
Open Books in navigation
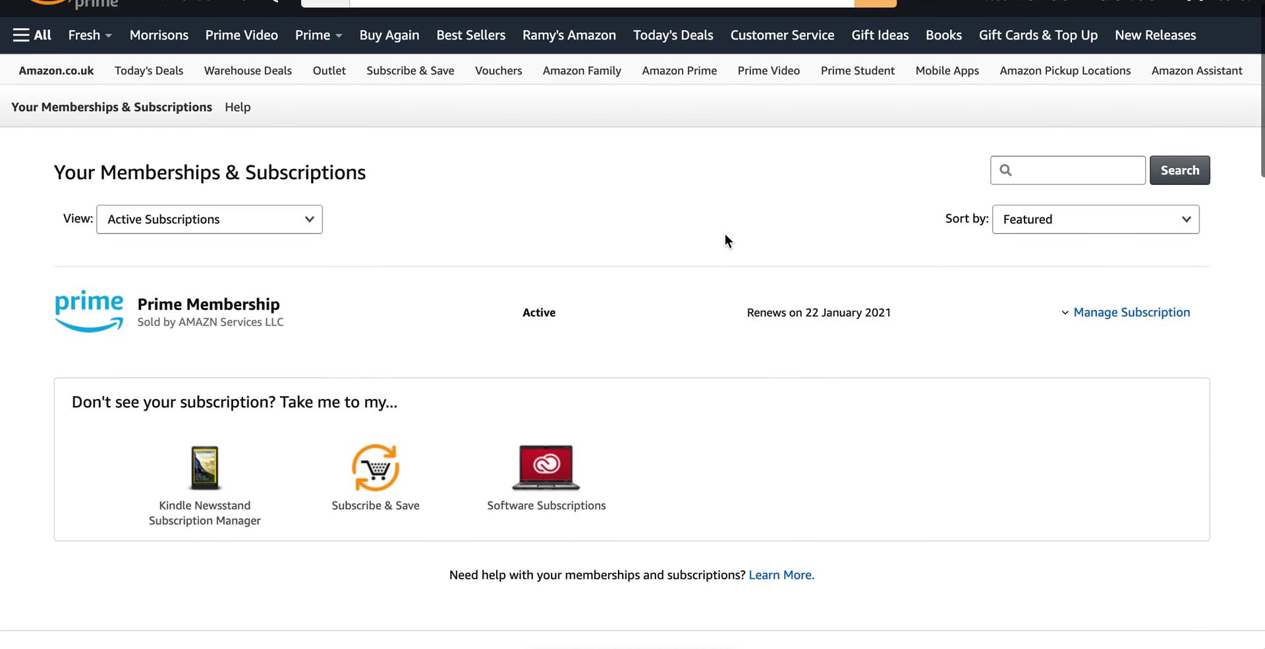pos(943,35)
